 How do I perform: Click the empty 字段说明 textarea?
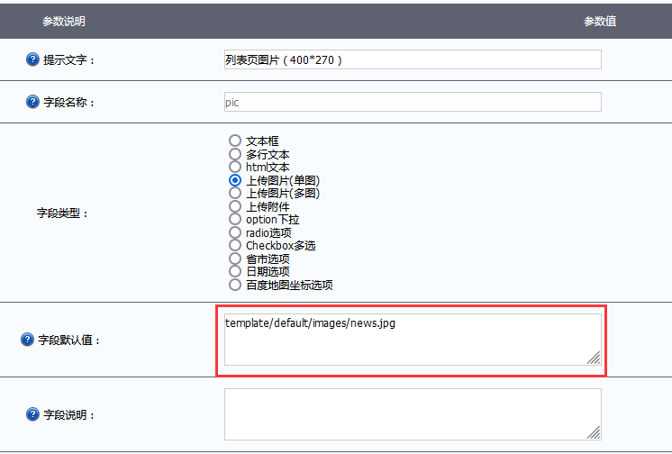point(412,414)
